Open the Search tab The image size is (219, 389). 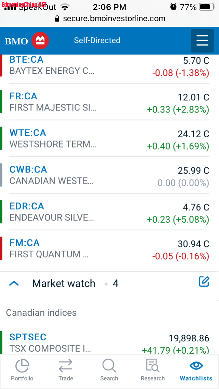[109, 370]
